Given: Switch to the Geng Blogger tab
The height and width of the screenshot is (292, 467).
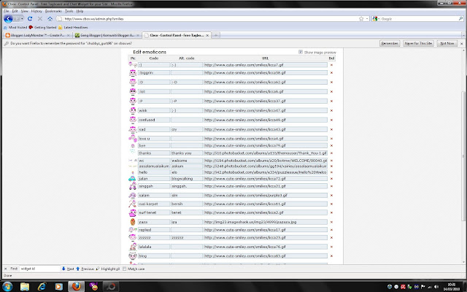Looking at the screenshot, I should click(x=107, y=35).
